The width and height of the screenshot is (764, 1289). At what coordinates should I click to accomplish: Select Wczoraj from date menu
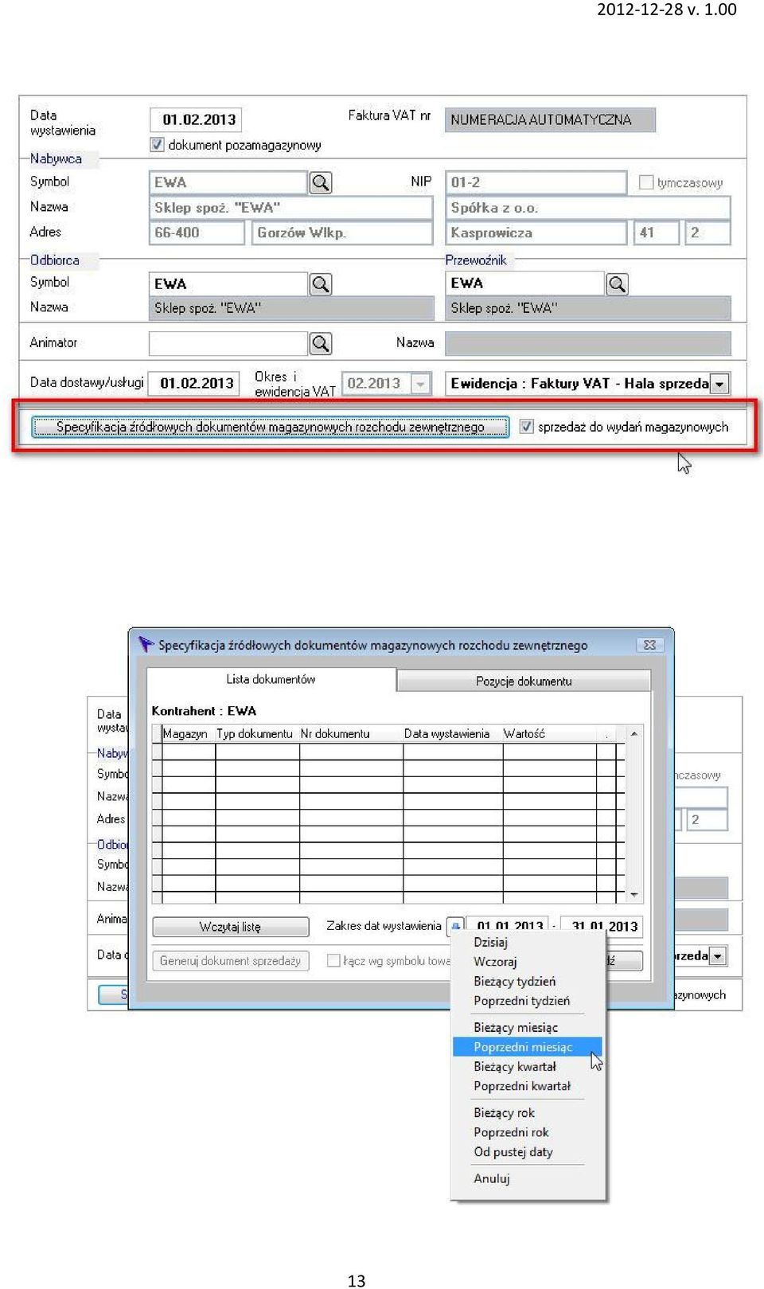point(495,962)
